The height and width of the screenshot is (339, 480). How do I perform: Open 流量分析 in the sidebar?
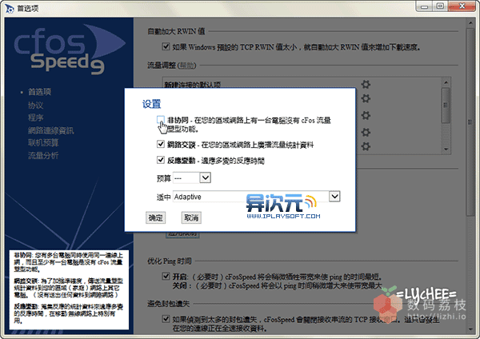[43, 155]
